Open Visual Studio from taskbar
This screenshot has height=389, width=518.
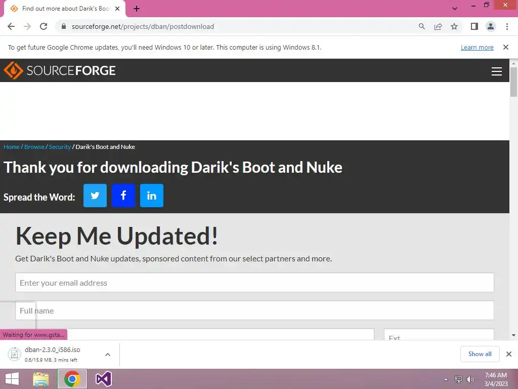point(103,379)
